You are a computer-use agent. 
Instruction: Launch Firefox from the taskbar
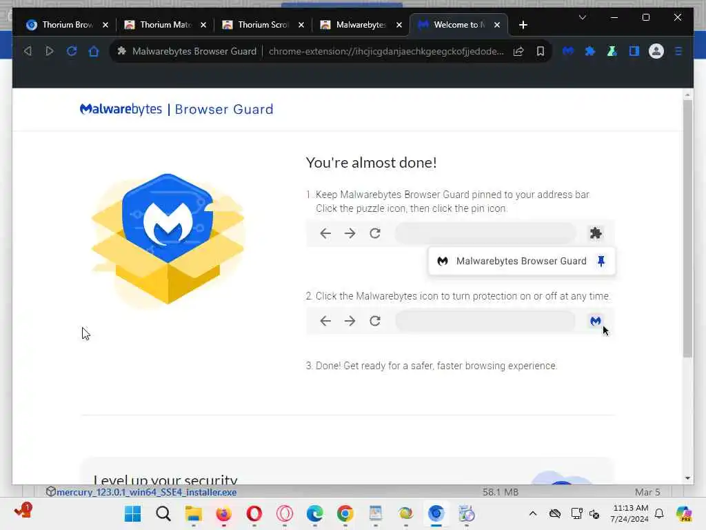224,513
